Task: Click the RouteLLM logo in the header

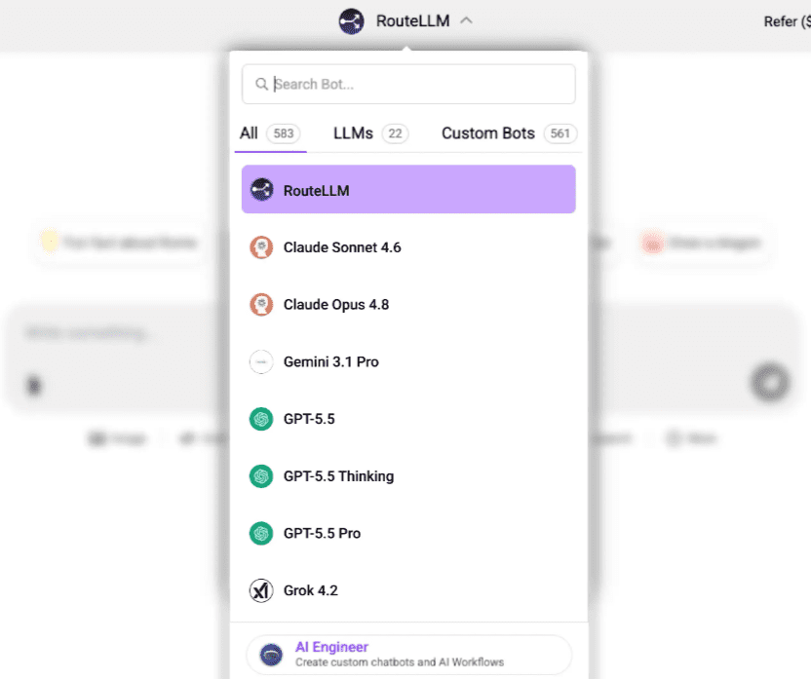Action: (x=351, y=21)
